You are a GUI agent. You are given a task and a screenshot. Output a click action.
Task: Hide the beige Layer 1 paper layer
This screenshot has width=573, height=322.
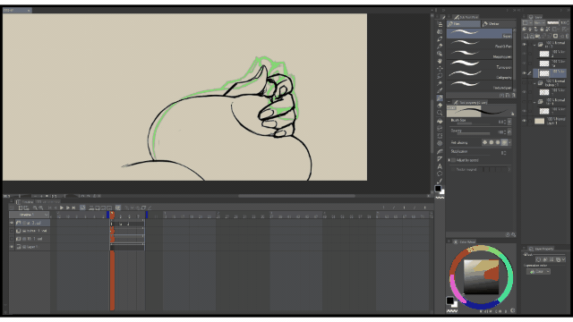(x=524, y=121)
